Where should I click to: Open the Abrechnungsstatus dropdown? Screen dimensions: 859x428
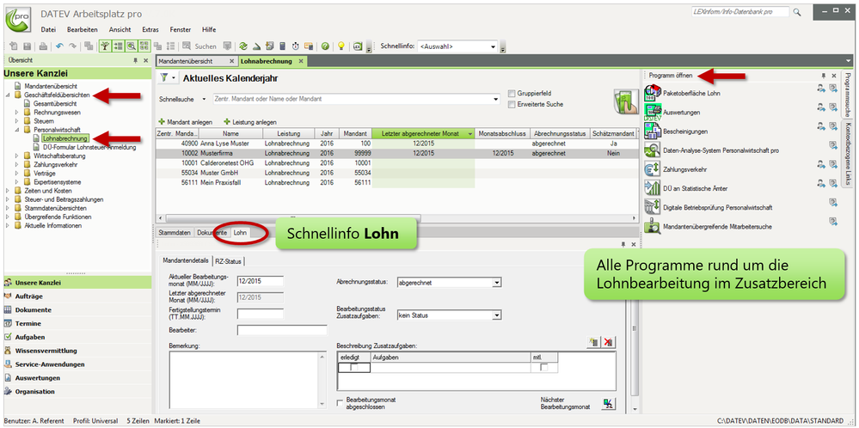point(497,283)
